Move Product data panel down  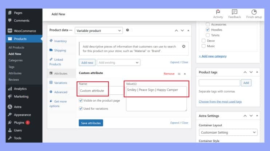click(x=182, y=30)
